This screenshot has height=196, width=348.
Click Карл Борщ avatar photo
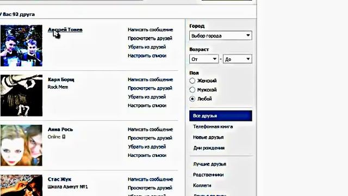coord(21,95)
